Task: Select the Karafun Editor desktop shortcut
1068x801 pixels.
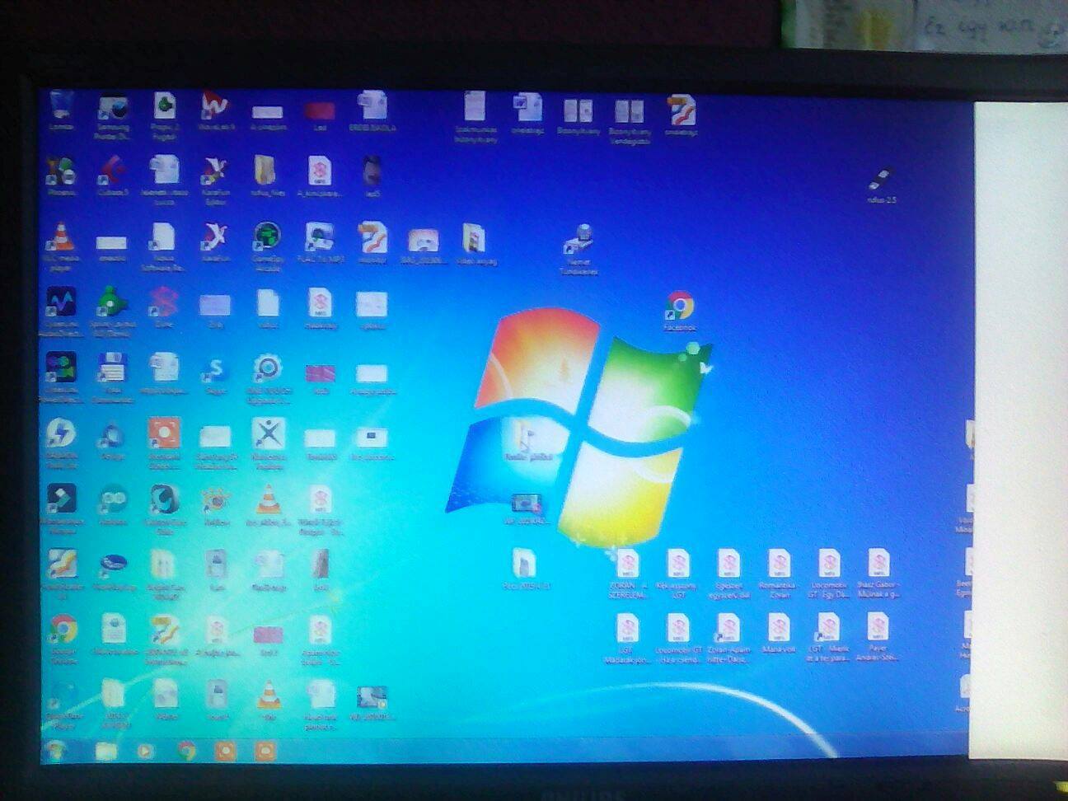Action: (x=215, y=178)
